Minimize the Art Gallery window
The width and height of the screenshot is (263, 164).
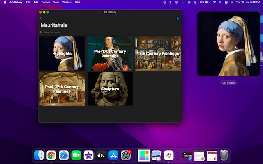pyautogui.click(x=44, y=12)
